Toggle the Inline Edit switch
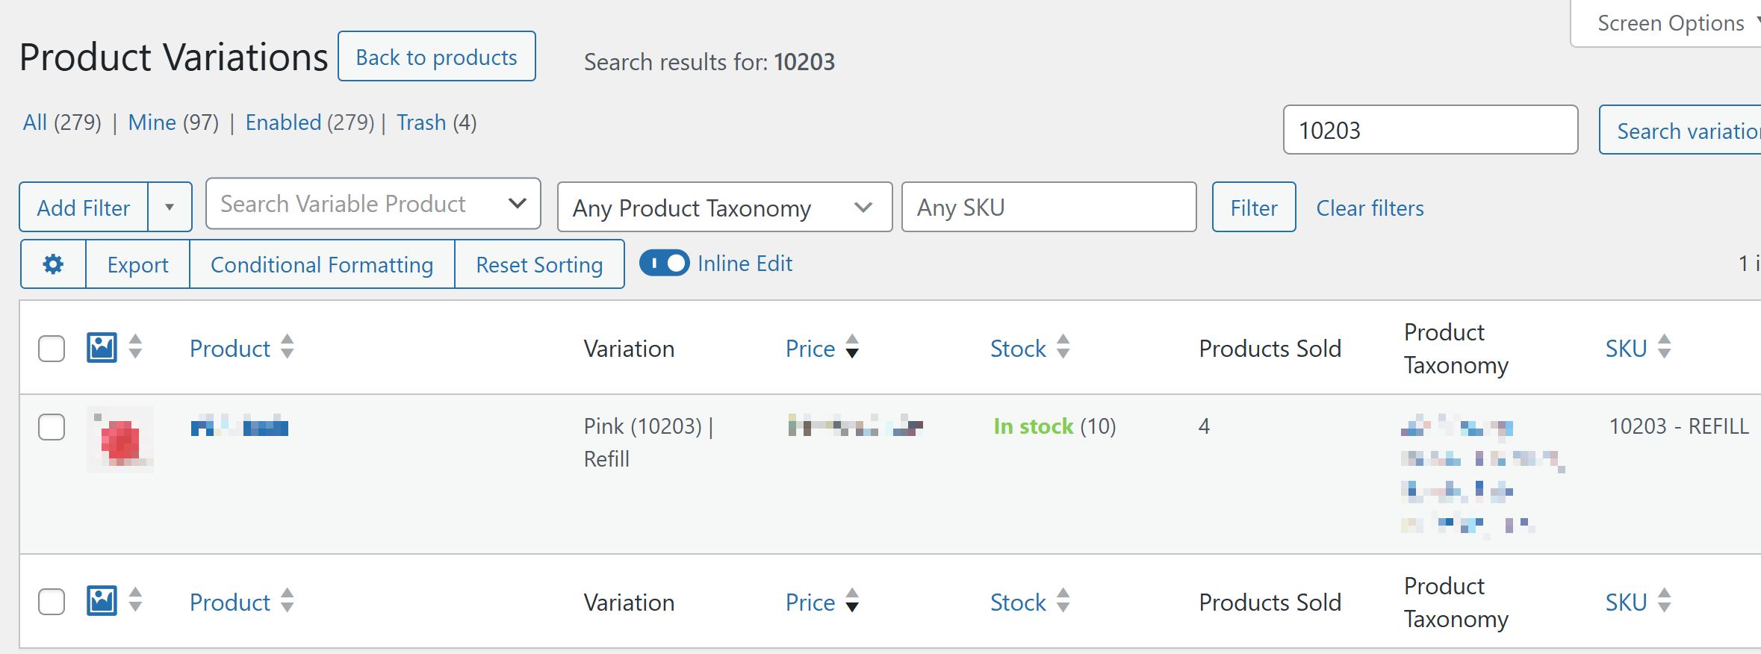Image resolution: width=1761 pixels, height=654 pixels. coord(664,264)
